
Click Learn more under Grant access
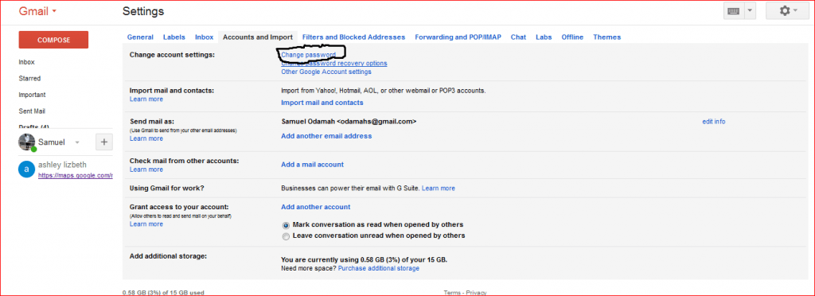[146, 224]
